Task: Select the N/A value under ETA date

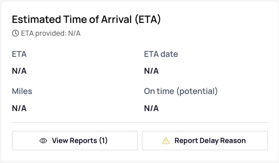Action: click(151, 71)
